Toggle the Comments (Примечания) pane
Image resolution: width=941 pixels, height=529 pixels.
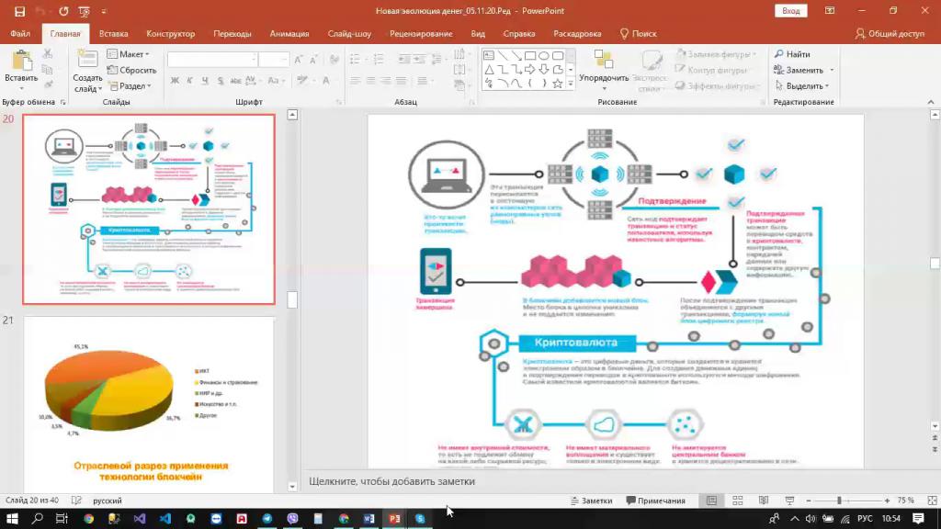[x=656, y=501]
